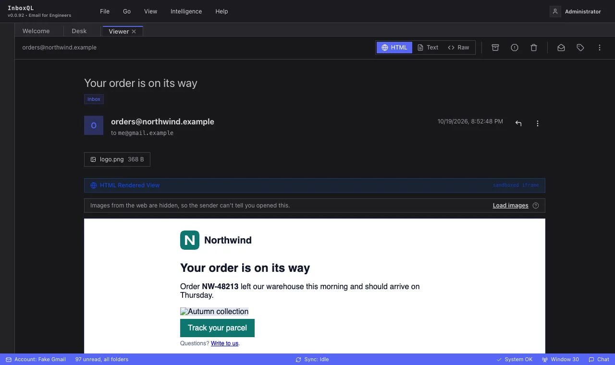Mark as read with the open envelope icon

[x=561, y=48]
